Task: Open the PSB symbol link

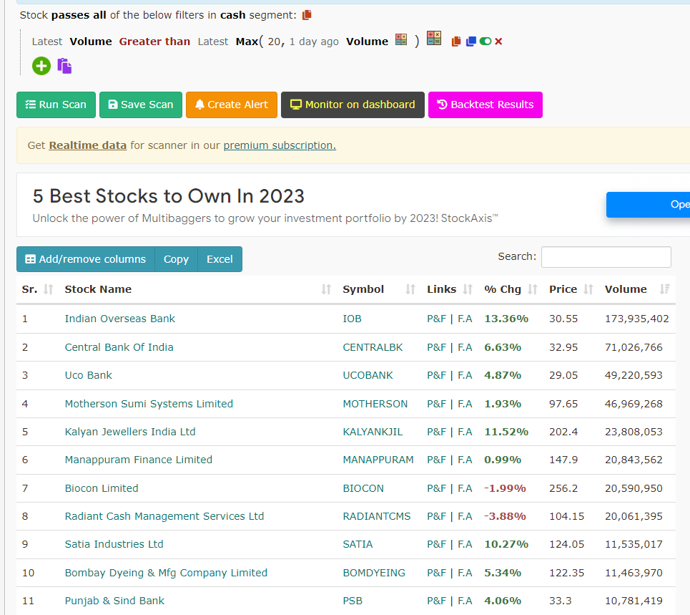Action: [353, 601]
